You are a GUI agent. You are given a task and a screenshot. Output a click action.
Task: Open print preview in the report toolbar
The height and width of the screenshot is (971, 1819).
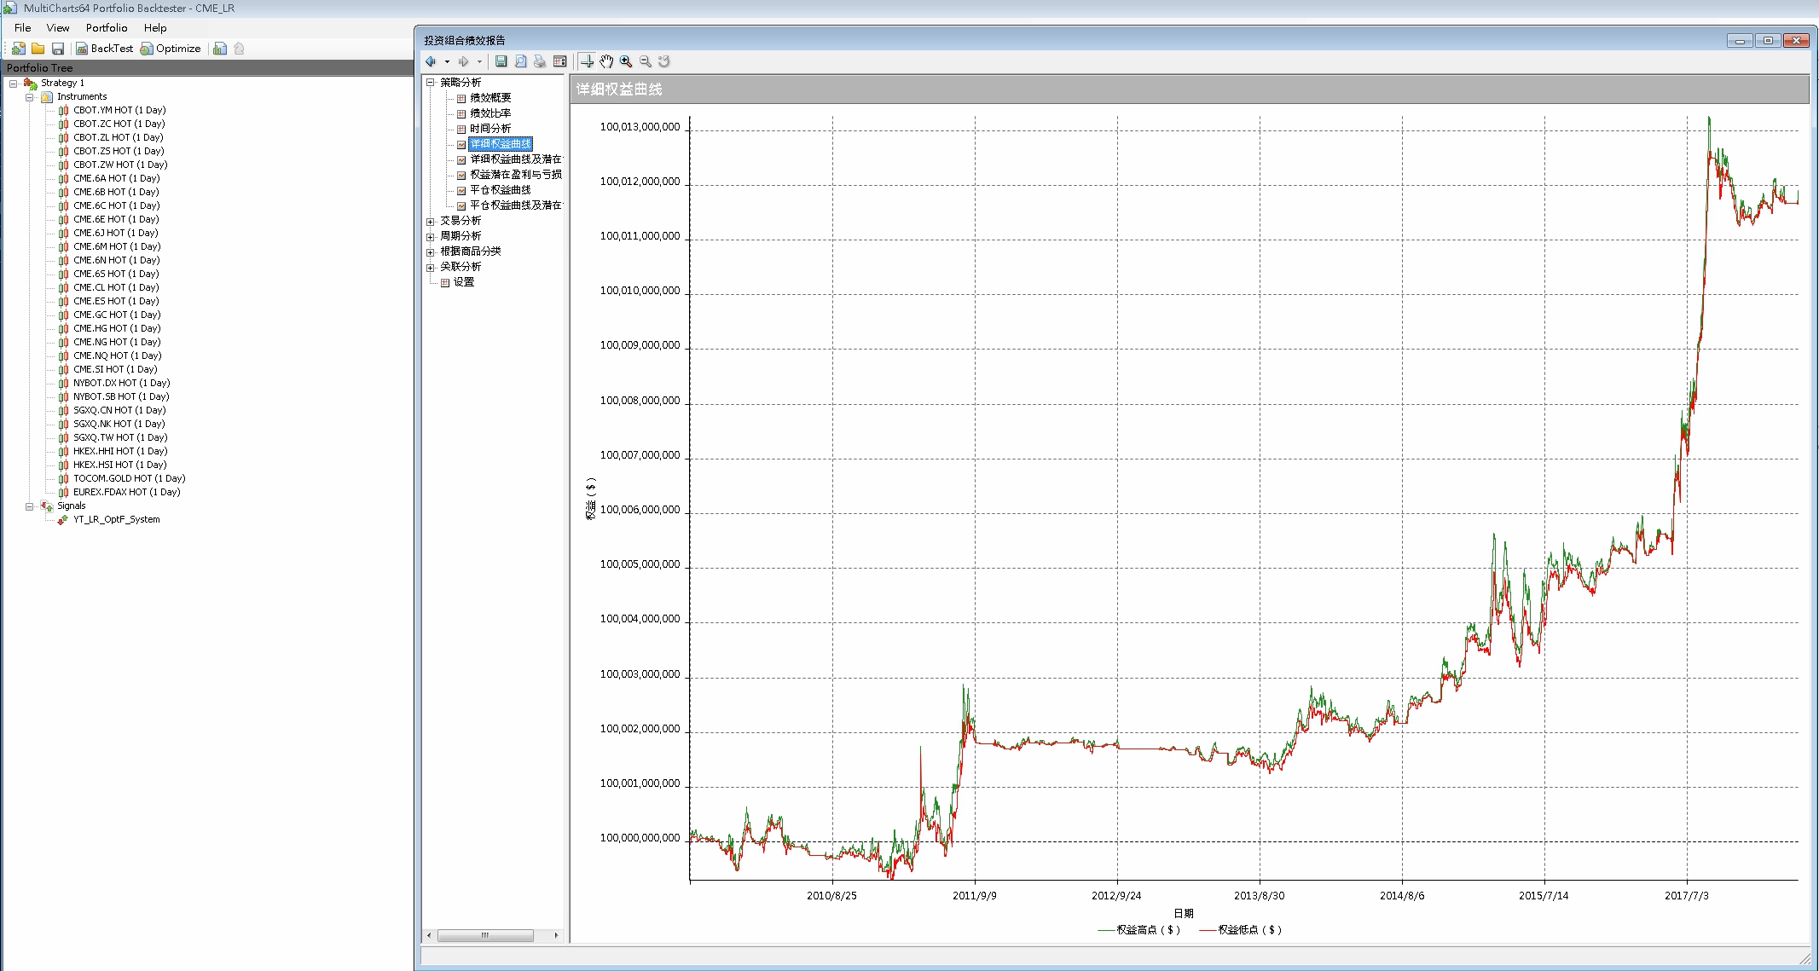(521, 61)
